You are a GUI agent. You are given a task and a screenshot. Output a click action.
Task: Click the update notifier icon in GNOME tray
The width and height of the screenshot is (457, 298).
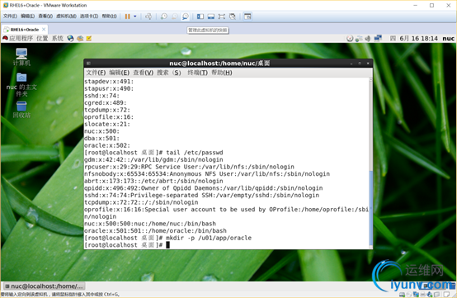pyautogui.click(x=350, y=38)
